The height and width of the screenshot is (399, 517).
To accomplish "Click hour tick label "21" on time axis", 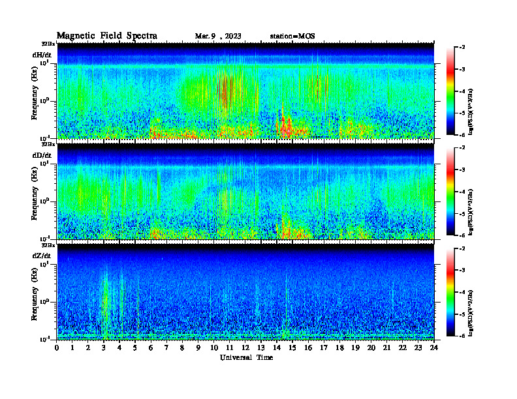I will point(386,348).
